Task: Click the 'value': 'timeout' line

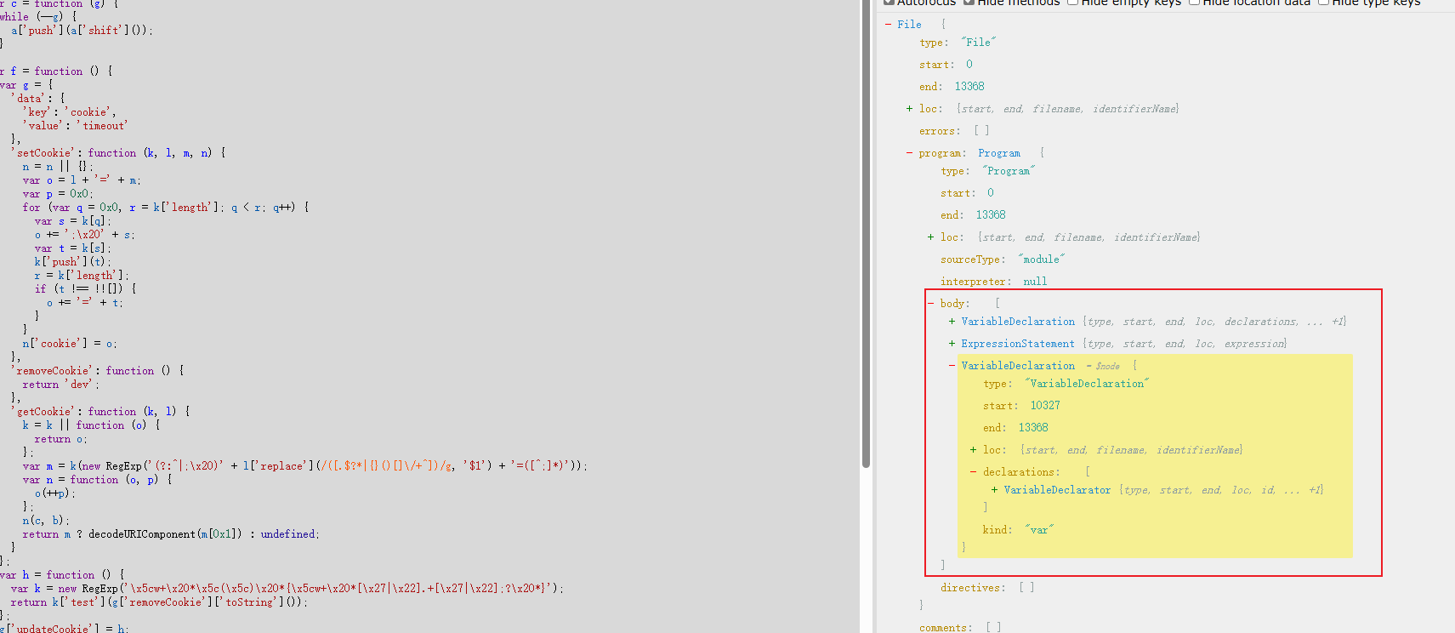Action: tap(75, 126)
